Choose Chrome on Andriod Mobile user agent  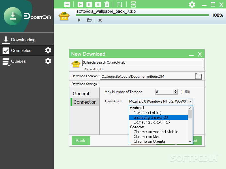[158, 132]
